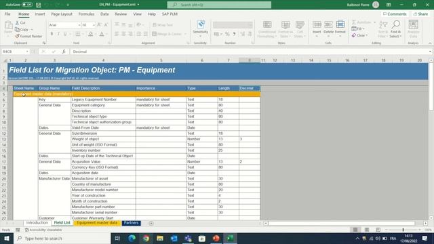Toggle the AutoSave switch
Image resolution: width=434 pixels, height=244 pixels.
tap(27, 5)
